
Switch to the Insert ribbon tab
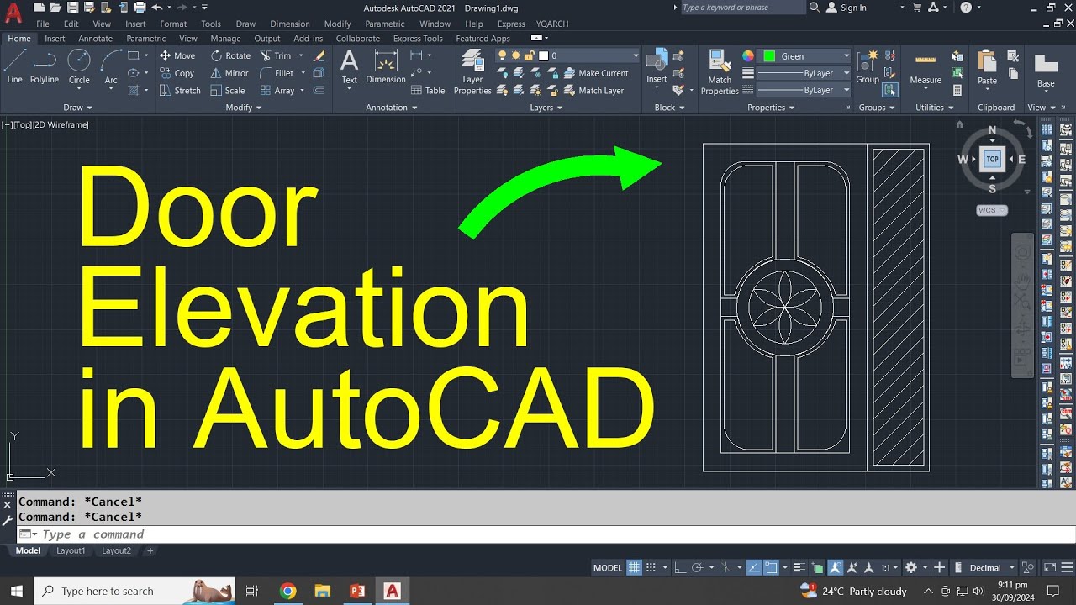coord(55,39)
